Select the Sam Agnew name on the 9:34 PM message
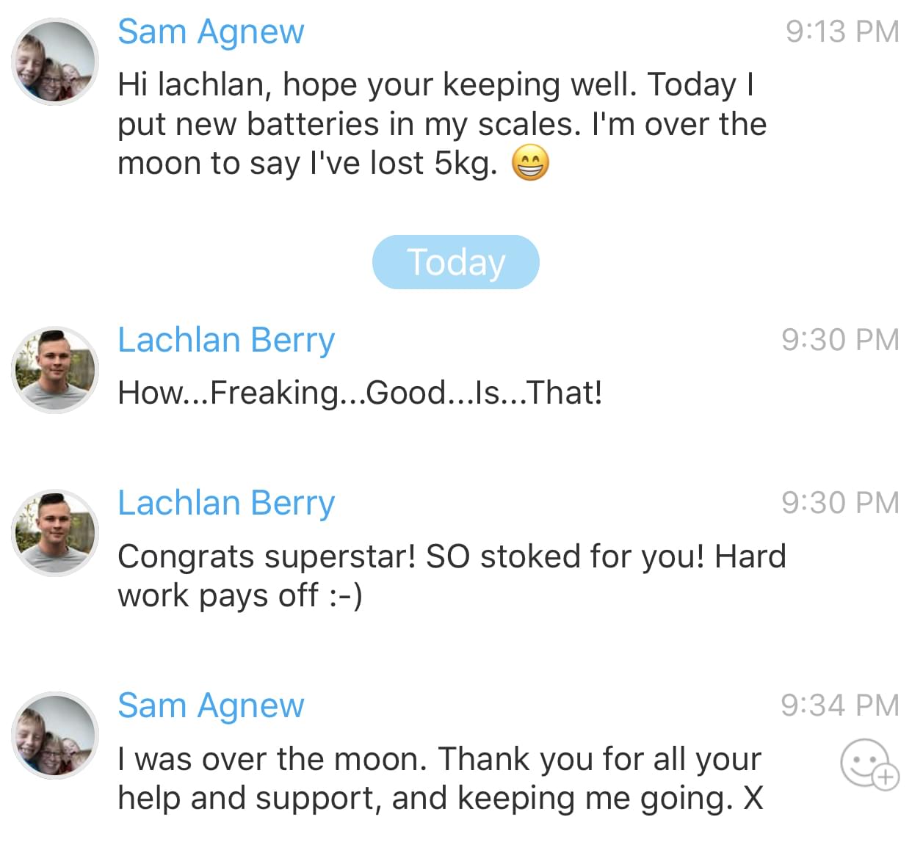 pyautogui.click(x=211, y=706)
